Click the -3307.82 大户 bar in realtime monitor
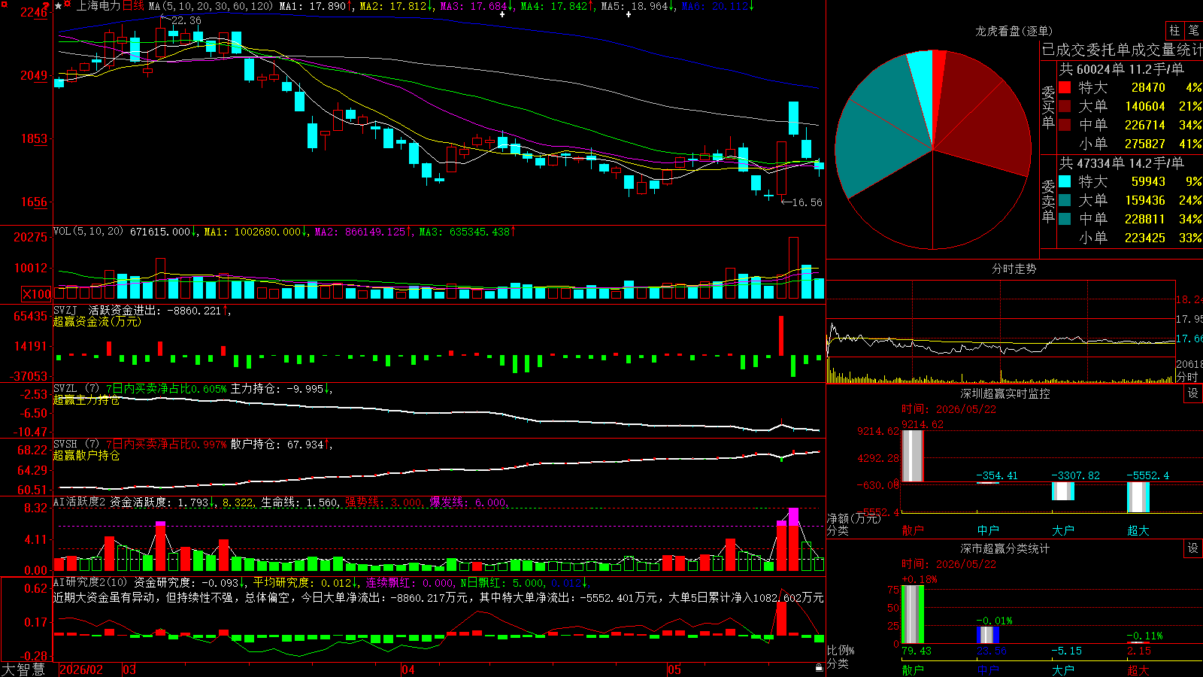This screenshot has height=677, width=1203. pyautogui.click(x=1063, y=491)
